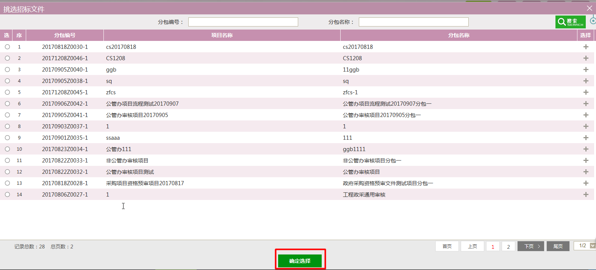Click the green 搜索 search button

click(x=570, y=22)
